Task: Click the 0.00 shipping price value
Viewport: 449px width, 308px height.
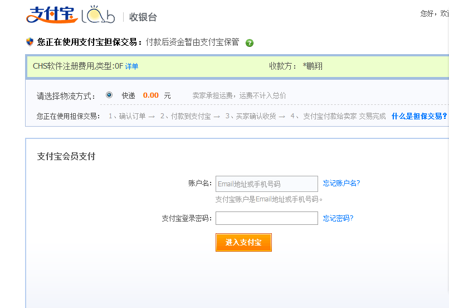Action: 150,95
